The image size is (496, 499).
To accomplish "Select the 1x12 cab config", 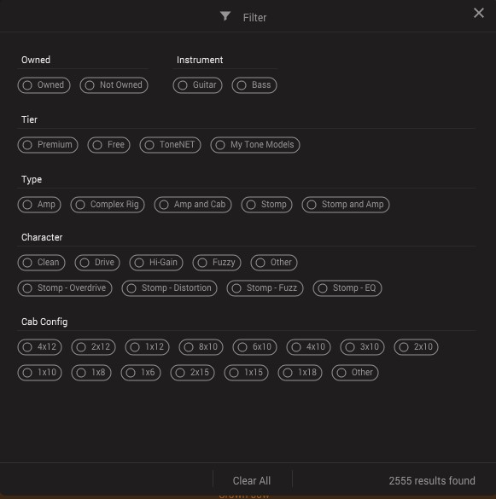I will click(147, 347).
